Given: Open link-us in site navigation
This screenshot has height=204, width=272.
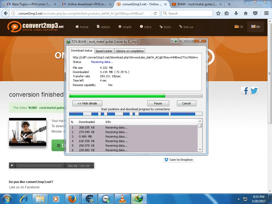Looking at the screenshot, I should click(186, 27).
